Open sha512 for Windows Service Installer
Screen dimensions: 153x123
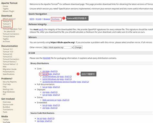(85, 82)
